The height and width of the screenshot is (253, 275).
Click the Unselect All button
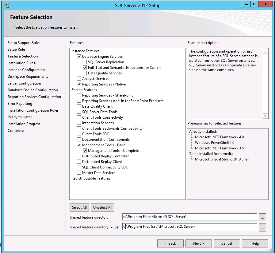[x=103, y=208]
